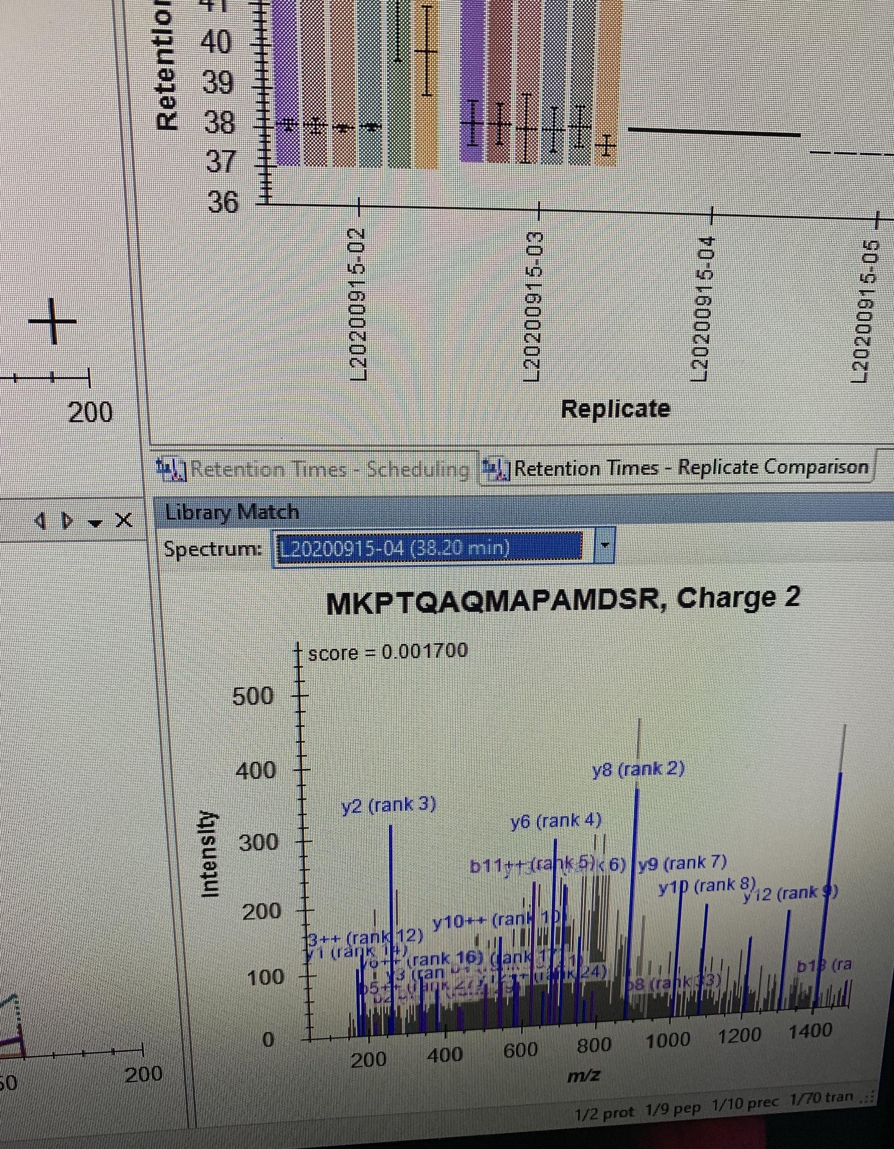
Task: Close the left panel with the X
Action: 124,521
